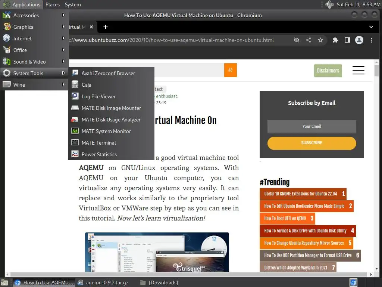Open the Sound & Video submenu
The image size is (382, 287).
[x=34, y=62]
